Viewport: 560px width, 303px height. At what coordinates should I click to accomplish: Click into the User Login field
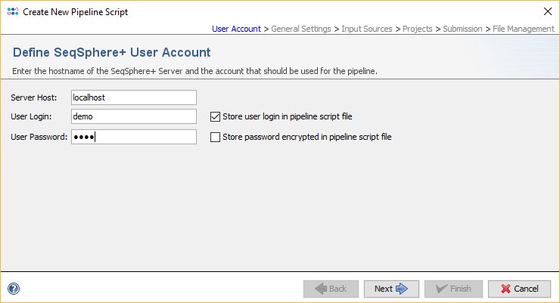[x=133, y=117]
